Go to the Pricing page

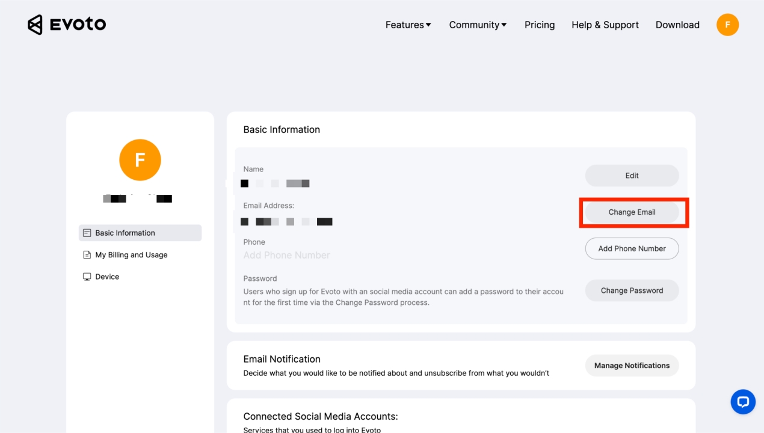point(540,25)
